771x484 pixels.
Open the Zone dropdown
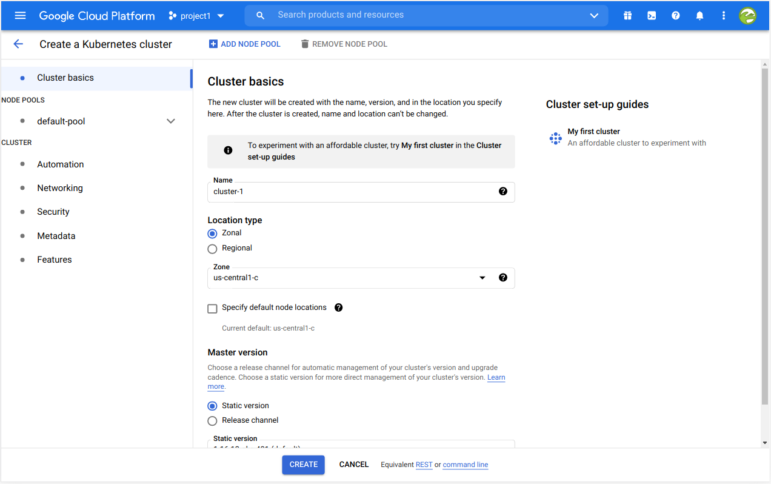(482, 278)
